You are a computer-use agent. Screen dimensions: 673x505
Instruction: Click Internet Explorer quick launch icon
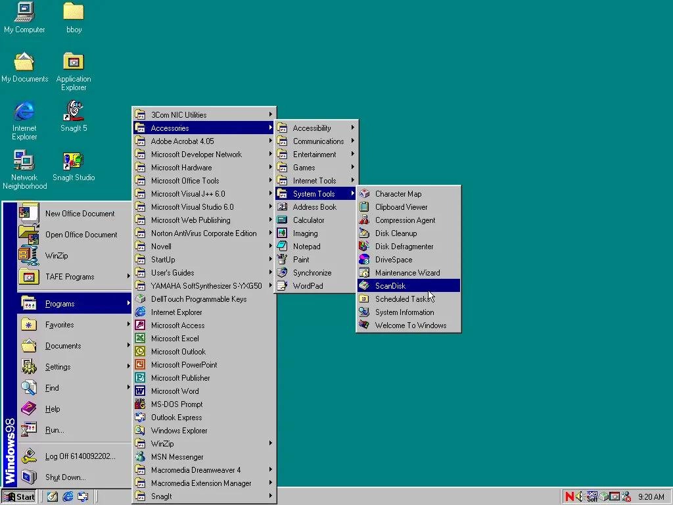(x=68, y=497)
